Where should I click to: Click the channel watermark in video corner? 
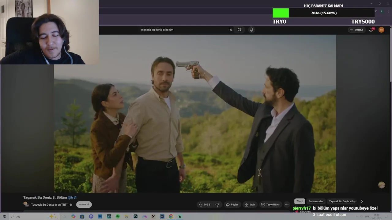click(382, 185)
